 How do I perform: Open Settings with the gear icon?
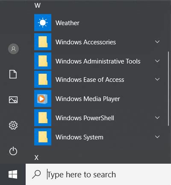[x=13, y=125]
